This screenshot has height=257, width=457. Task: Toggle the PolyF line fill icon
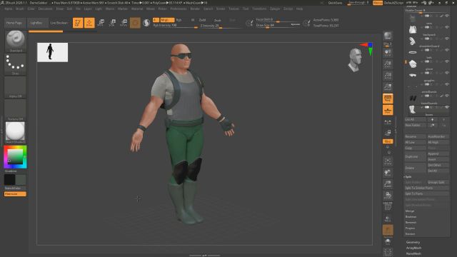coord(388,207)
